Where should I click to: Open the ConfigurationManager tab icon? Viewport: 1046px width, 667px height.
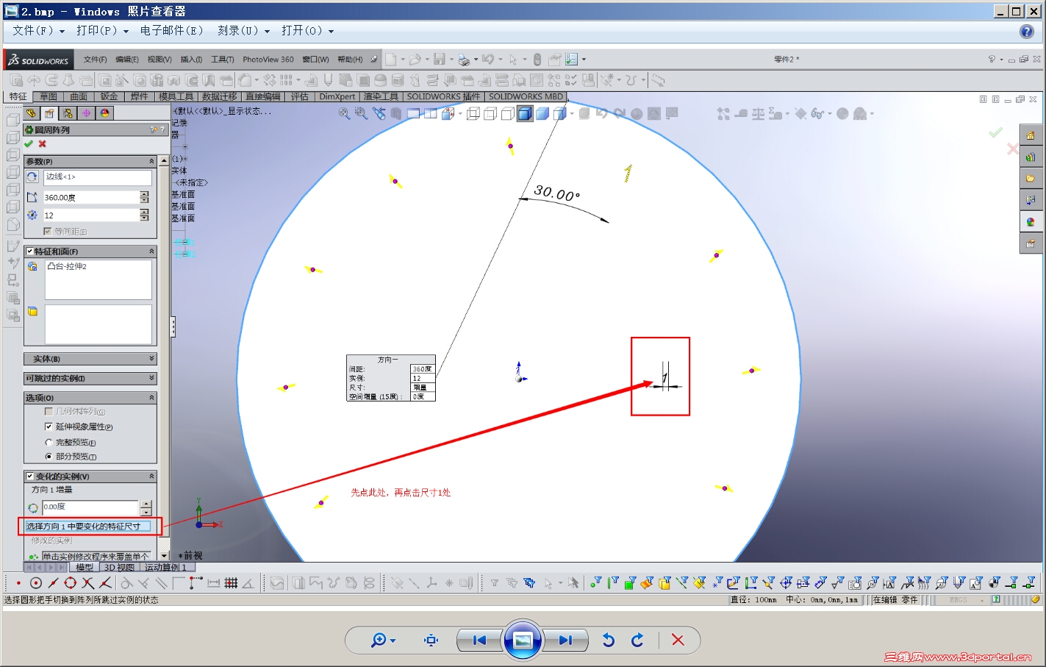[x=68, y=113]
